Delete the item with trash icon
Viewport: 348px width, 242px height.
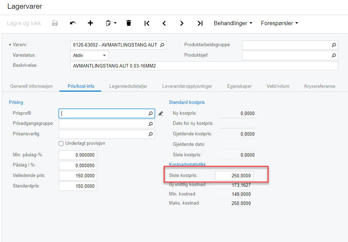[129, 23]
